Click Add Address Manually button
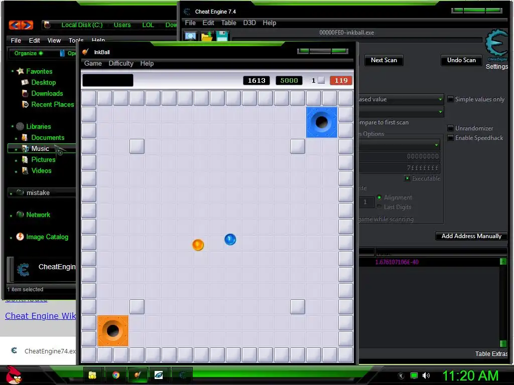 coord(471,236)
